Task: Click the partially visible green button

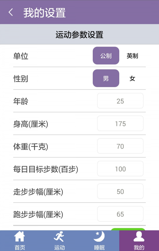Action: pyautogui.click(x=128, y=229)
